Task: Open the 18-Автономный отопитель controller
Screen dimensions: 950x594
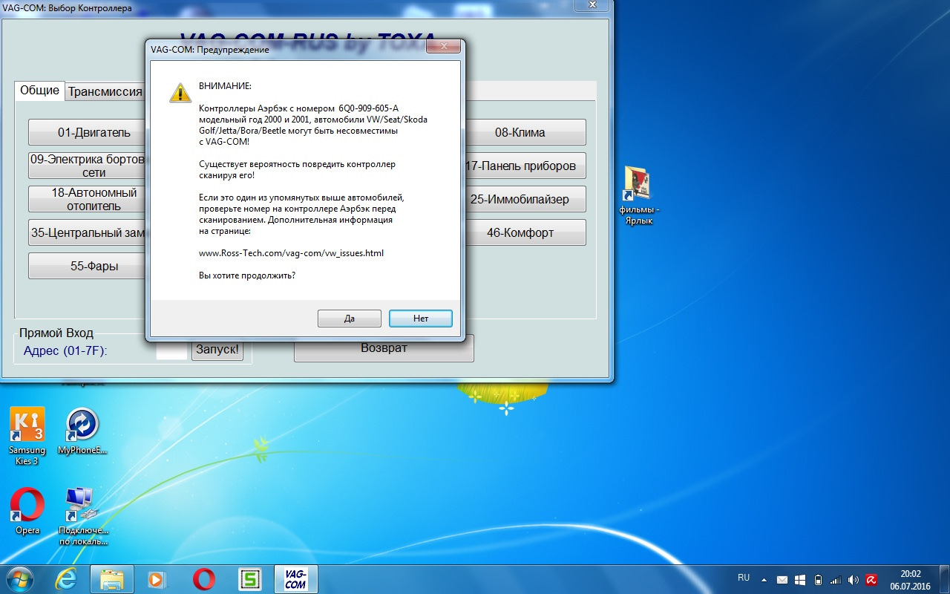Action: click(88, 199)
